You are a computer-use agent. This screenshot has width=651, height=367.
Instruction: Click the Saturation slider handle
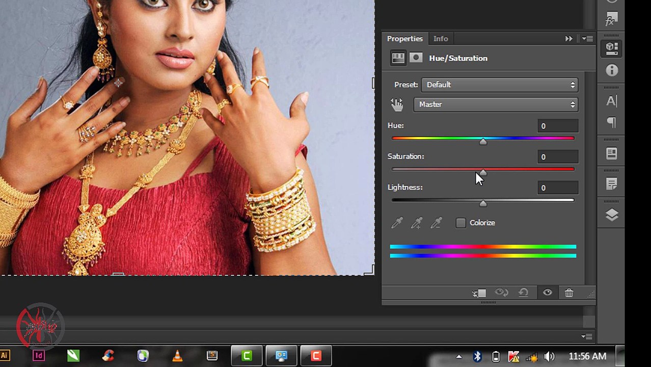(483, 173)
